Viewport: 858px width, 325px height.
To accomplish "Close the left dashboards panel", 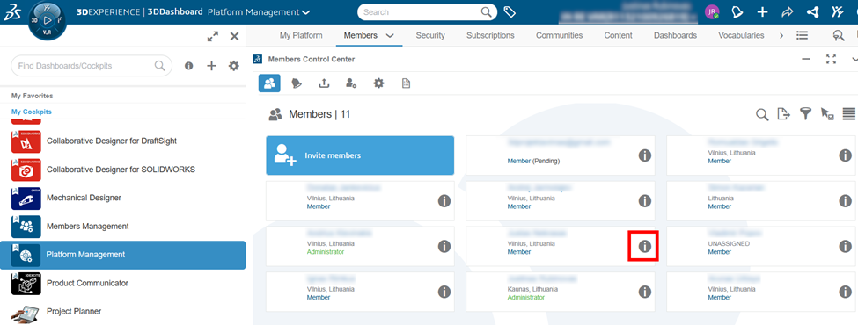I will pos(234,36).
